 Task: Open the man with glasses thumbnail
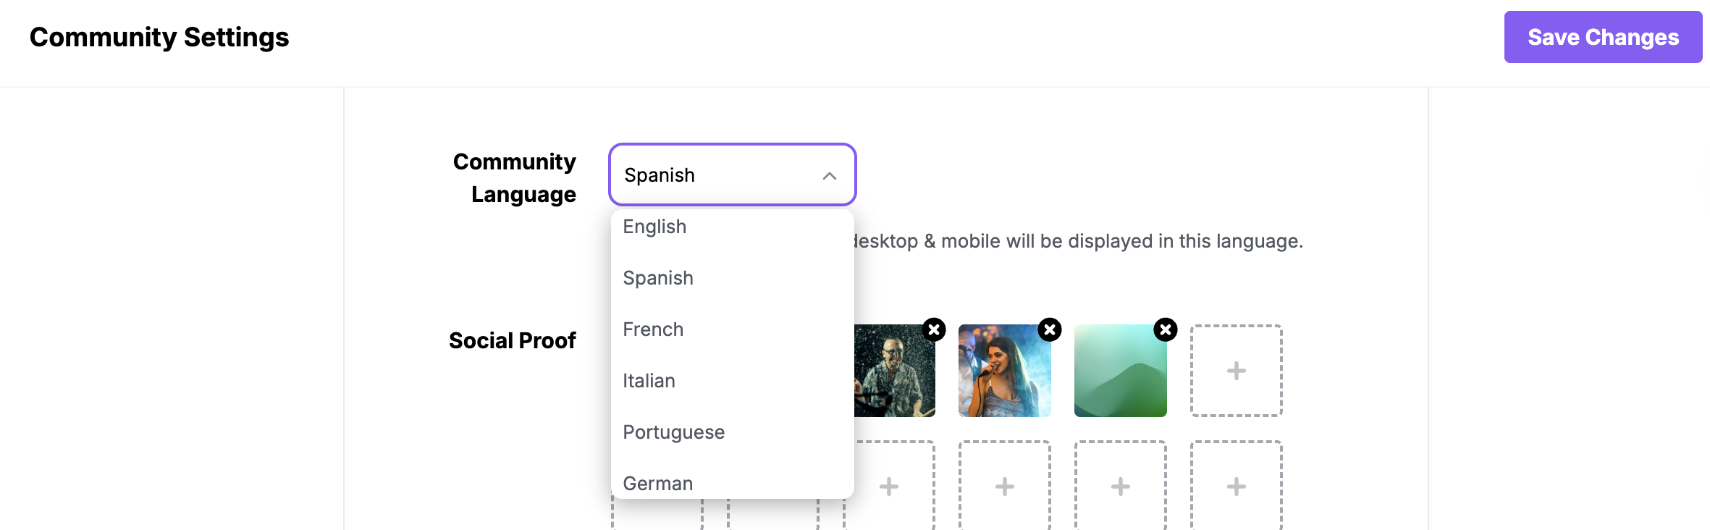[x=895, y=372]
